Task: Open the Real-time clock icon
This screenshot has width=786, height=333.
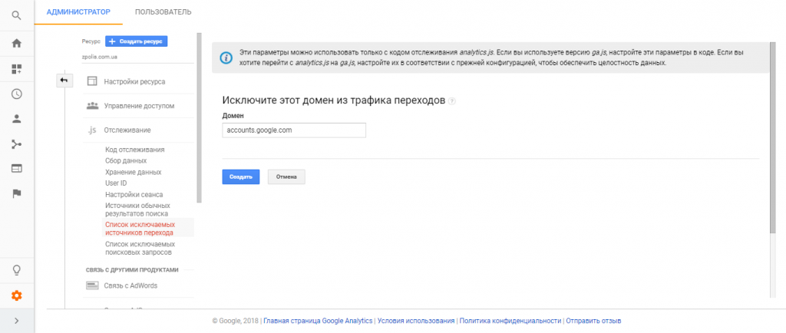Action: 16,94
